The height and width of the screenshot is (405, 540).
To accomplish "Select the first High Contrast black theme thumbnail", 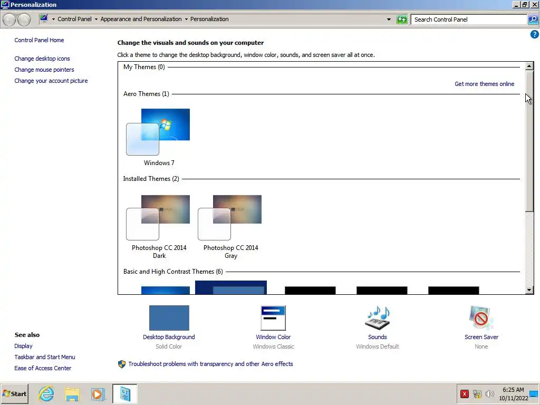I will pyautogui.click(x=310, y=291).
